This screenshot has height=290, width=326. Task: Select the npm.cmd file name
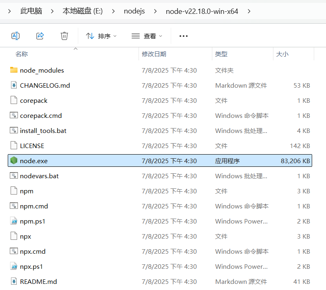coord(34,206)
